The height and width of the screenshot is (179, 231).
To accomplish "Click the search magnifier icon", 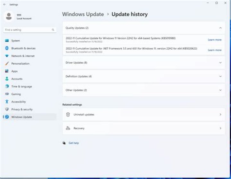I will click(x=53, y=30).
